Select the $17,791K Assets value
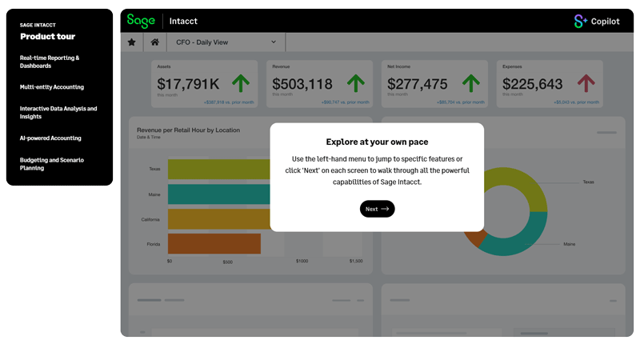 (x=188, y=84)
